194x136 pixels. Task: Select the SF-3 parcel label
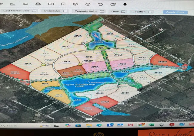[46, 54]
